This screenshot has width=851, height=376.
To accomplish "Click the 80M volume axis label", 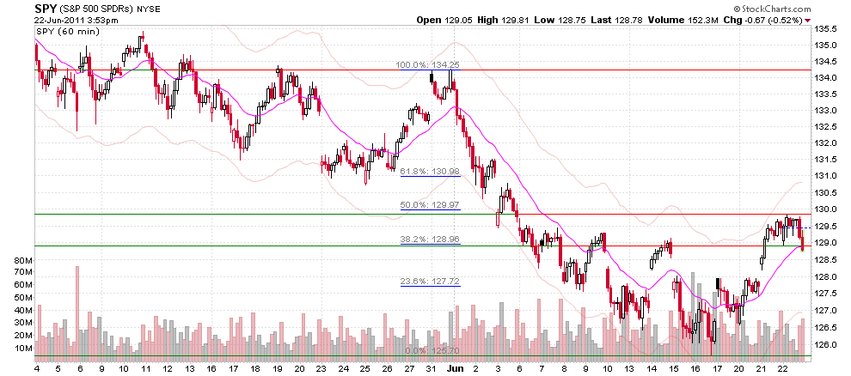I will 25,261.
